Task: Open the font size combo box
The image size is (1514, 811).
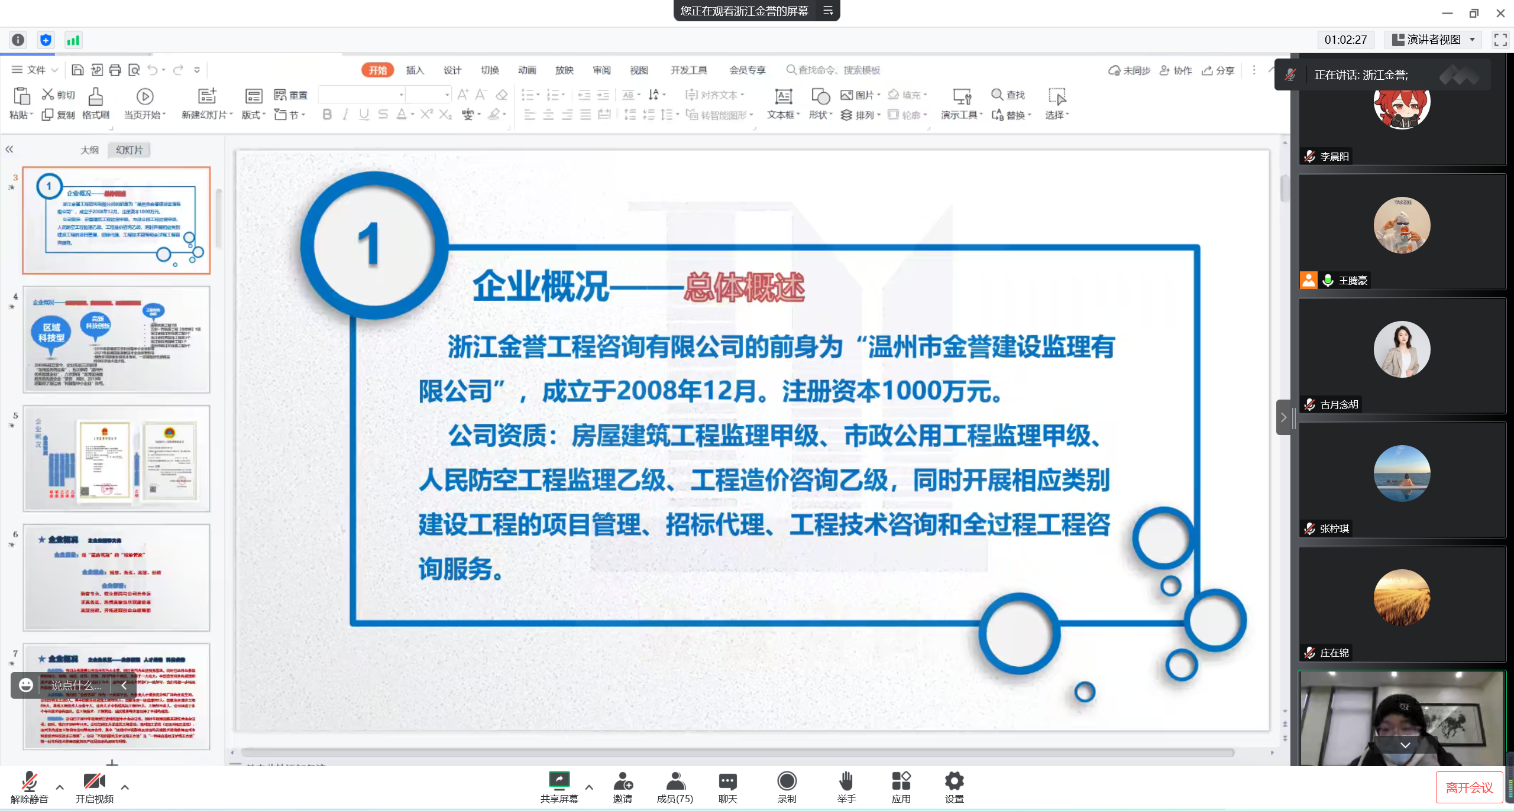Action: pos(429,95)
